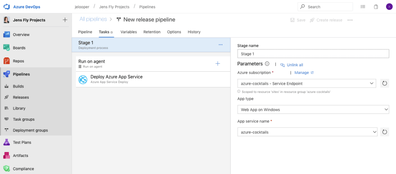396x174 pixels.
Task: Open the Test Plans flask icon
Action: pos(6,142)
